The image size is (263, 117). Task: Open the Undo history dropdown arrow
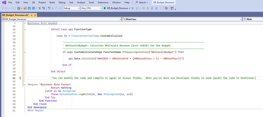pos(53,8)
